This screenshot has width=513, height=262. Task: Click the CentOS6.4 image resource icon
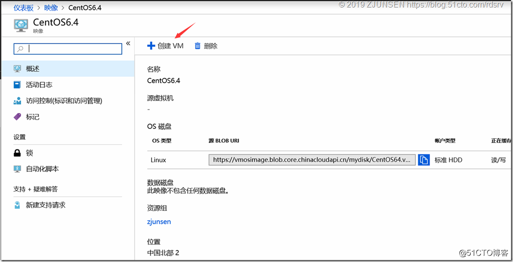tap(21, 25)
